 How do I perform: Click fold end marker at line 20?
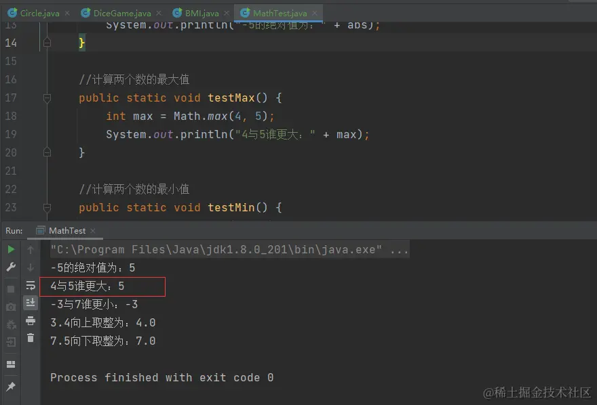pos(47,152)
